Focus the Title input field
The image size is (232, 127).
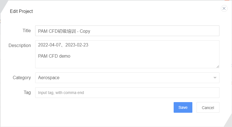[x=127, y=31]
